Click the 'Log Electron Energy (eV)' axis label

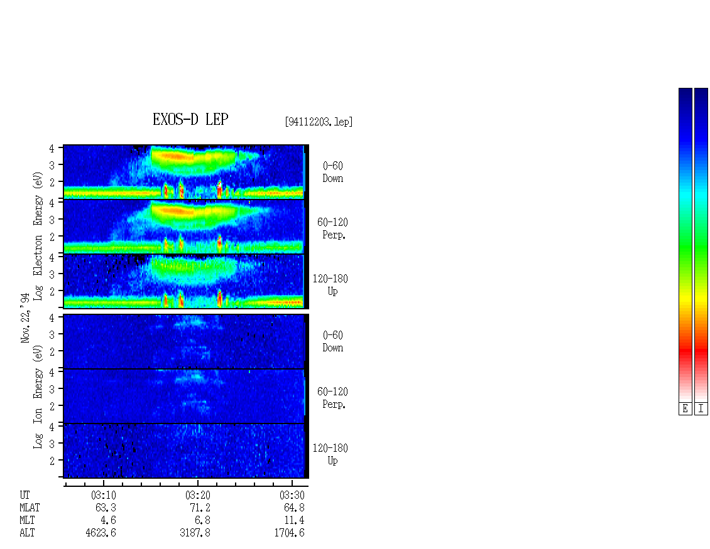[38, 236]
